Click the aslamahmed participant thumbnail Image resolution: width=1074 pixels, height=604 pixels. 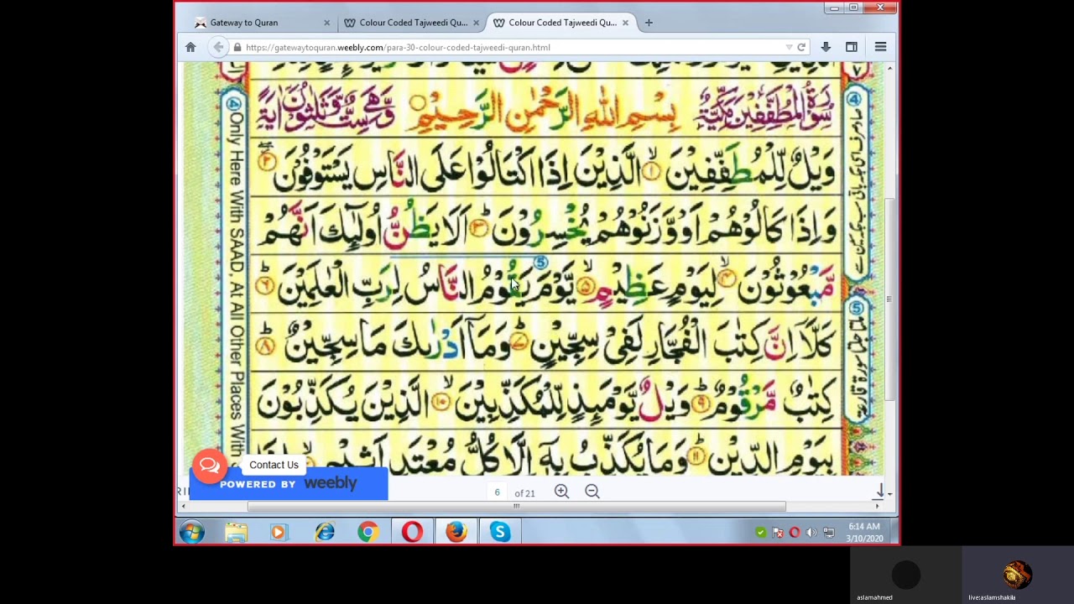coord(906,575)
